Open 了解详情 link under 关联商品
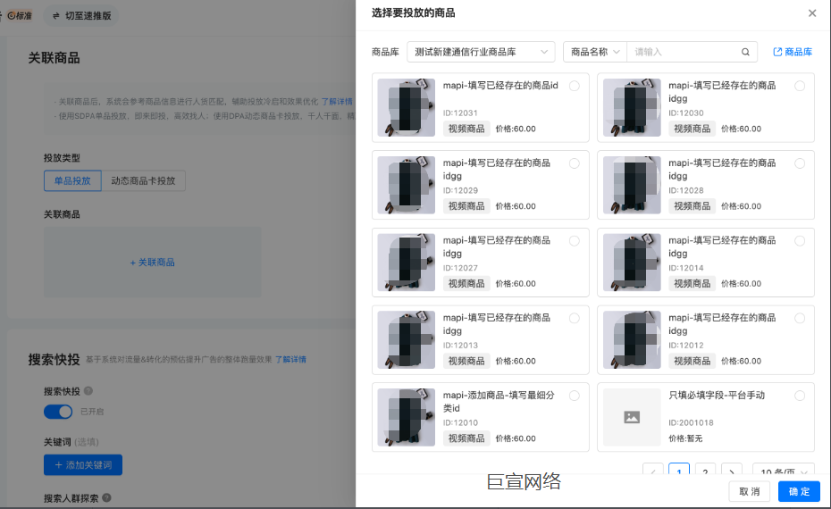The height and width of the screenshot is (509, 831). (337, 101)
